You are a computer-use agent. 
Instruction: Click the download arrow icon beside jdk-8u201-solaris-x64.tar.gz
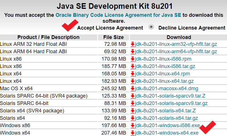click(x=133, y=118)
